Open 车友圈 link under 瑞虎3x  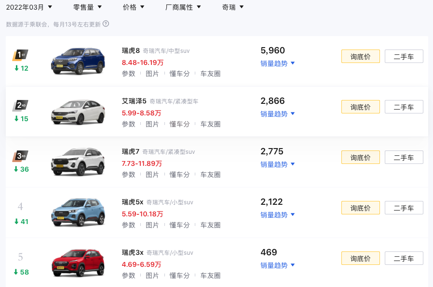click(x=210, y=275)
